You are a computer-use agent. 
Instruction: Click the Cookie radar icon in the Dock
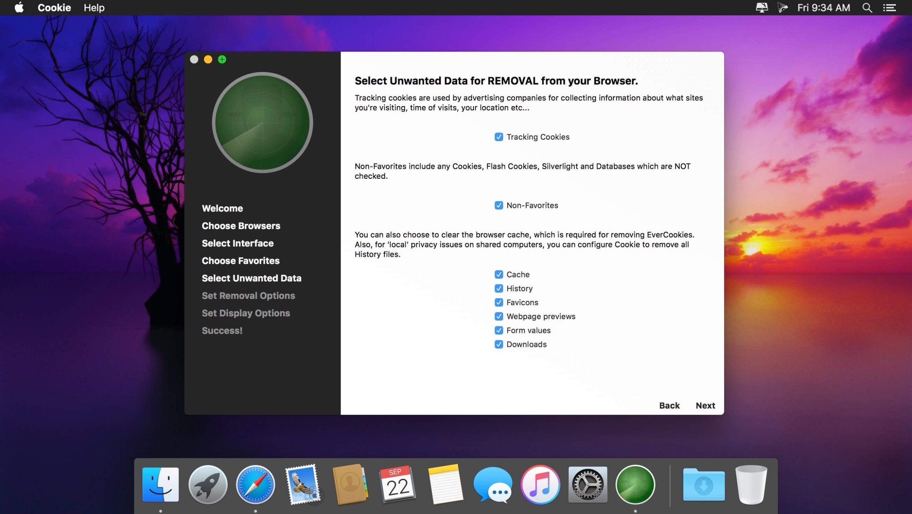[635, 484]
